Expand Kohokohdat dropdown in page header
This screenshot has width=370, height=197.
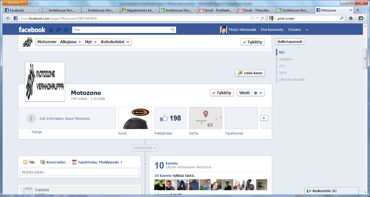115,42
